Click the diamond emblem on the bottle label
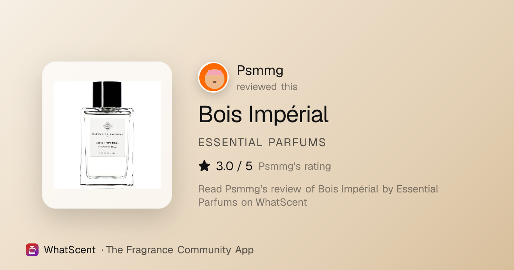Viewport: 514px width, 270px height. click(107, 126)
